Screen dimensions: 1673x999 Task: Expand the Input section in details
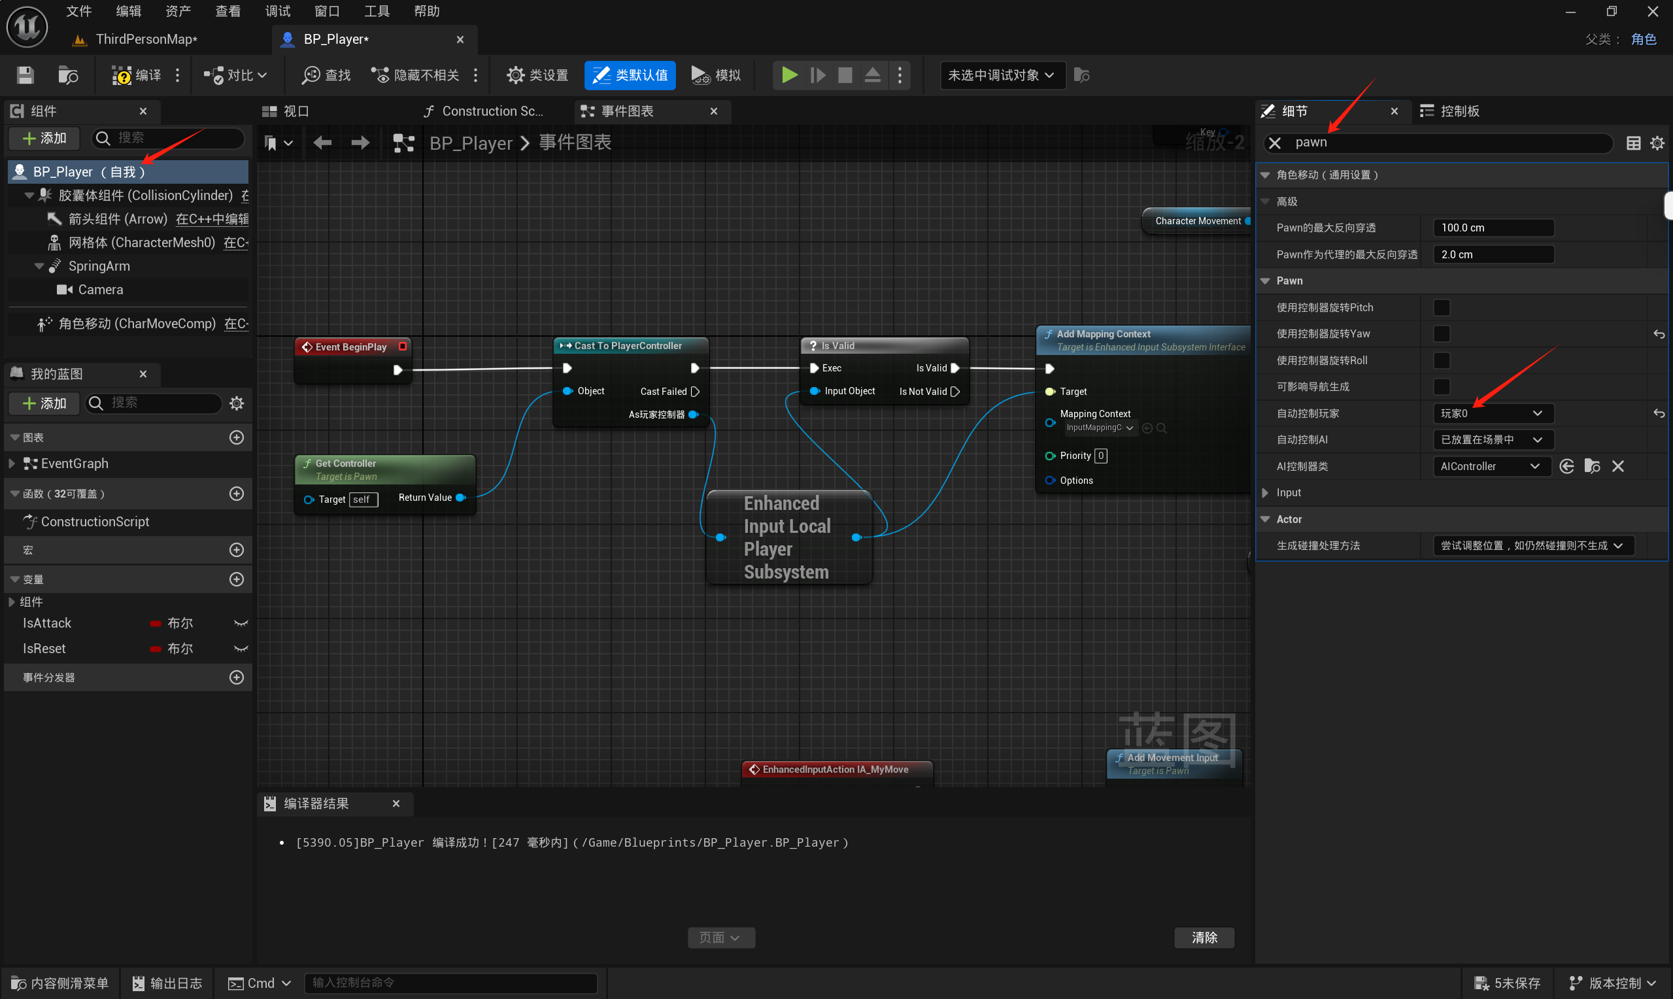click(1265, 493)
